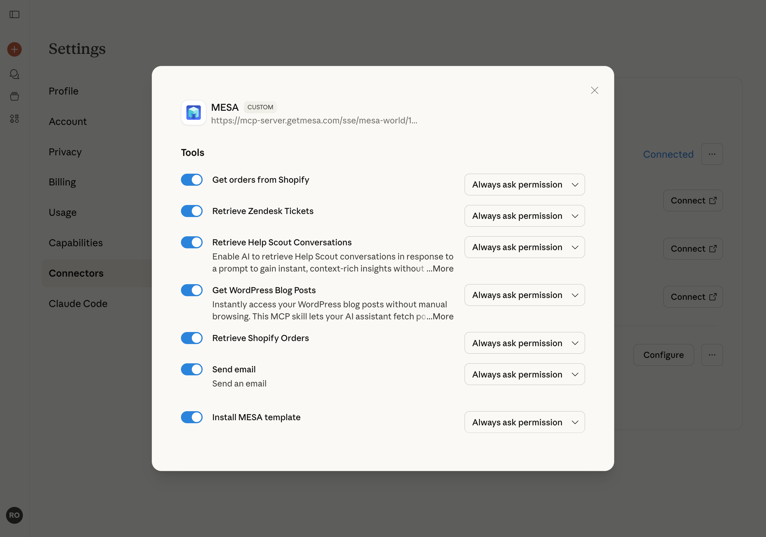Image resolution: width=766 pixels, height=537 pixels.
Task: Disable the Install MESA template tool
Action: pyautogui.click(x=192, y=417)
